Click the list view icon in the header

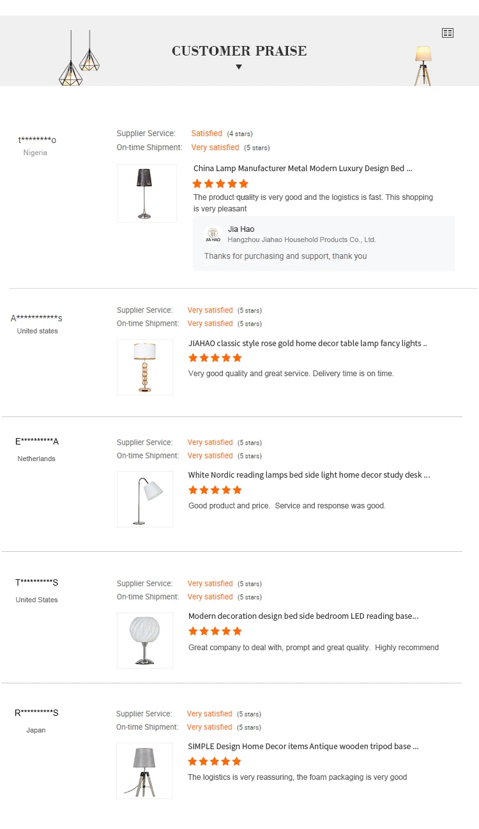448,33
